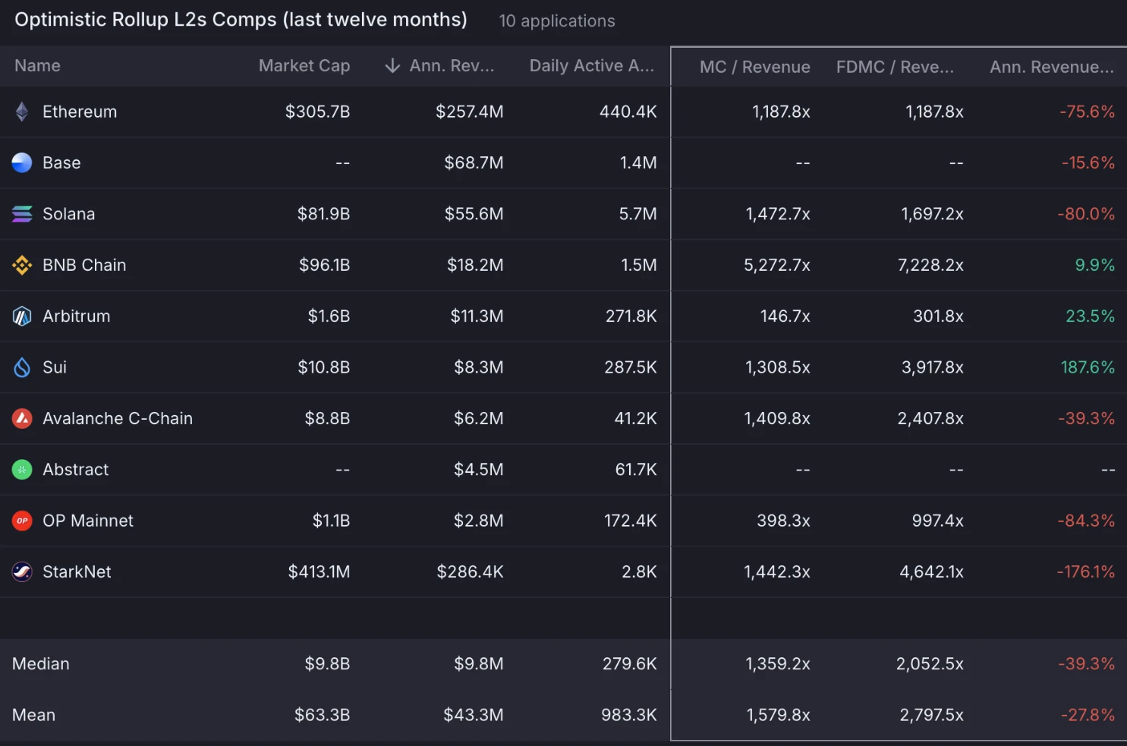This screenshot has width=1127, height=746.
Task: Click the Avalanche C-Chain logo
Action: point(22,418)
